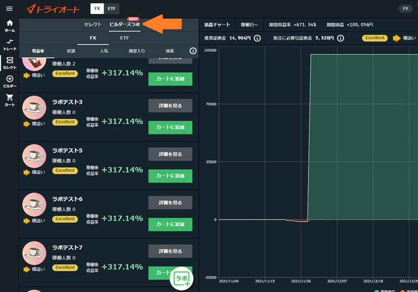Add top partially visible item to cart
The width and height of the screenshot is (418, 292).
click(170, 79)
